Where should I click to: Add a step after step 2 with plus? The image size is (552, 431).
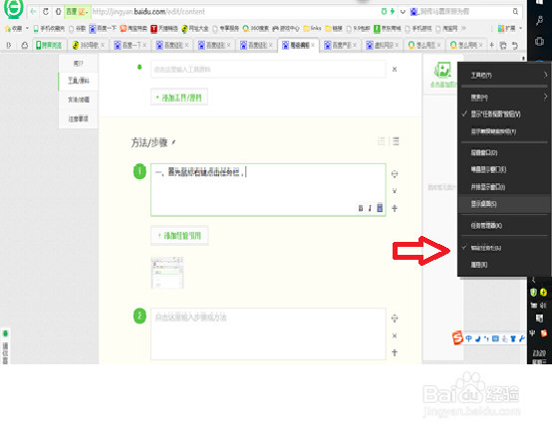395,352
